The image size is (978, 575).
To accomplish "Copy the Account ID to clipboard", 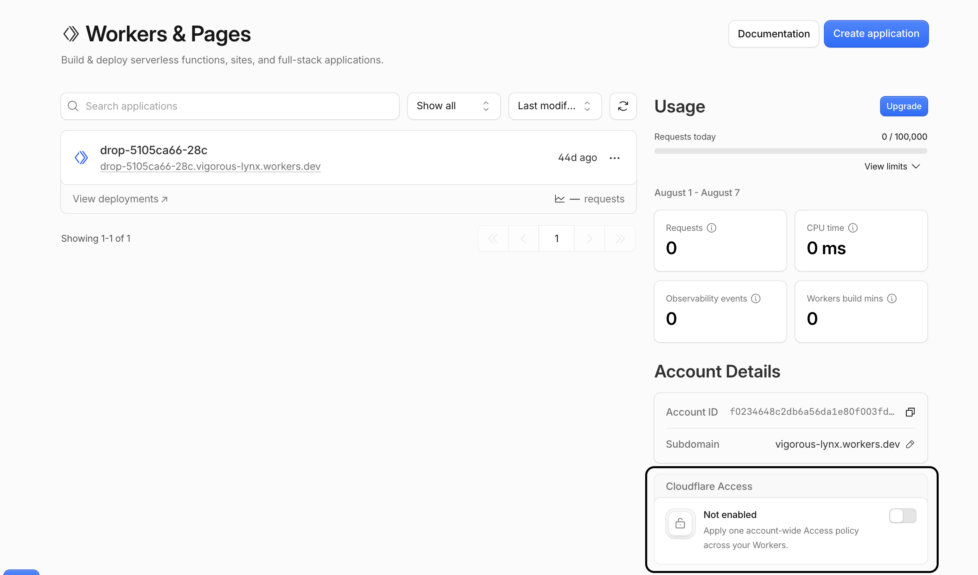I will tap(910, 412).
